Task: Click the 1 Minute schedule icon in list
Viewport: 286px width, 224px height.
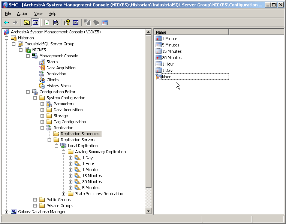Action: pos(159,39)
